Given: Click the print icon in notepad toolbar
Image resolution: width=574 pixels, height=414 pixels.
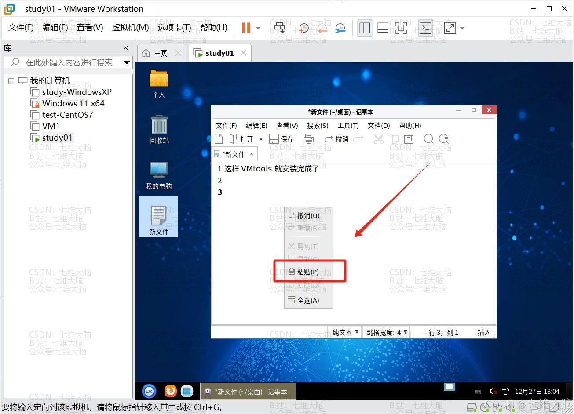Looking at the screenshot, I should click(309, 139).
